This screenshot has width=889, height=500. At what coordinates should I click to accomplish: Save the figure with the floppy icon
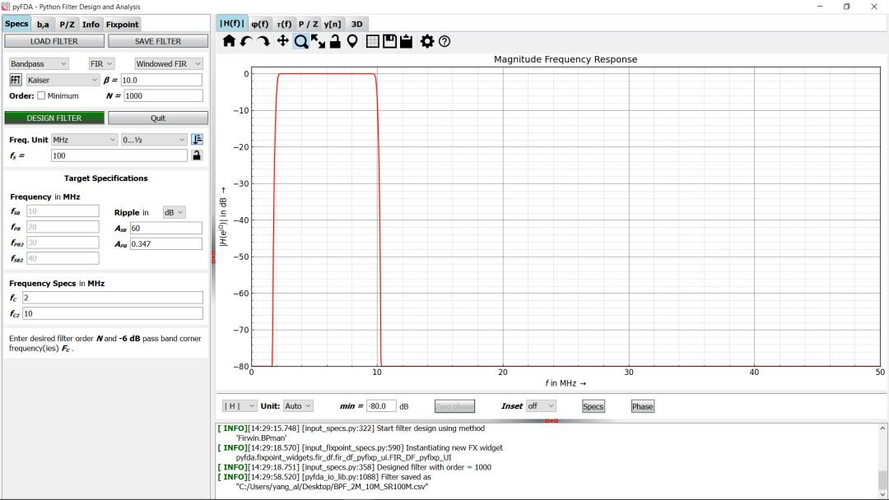[x=389, y=41]
